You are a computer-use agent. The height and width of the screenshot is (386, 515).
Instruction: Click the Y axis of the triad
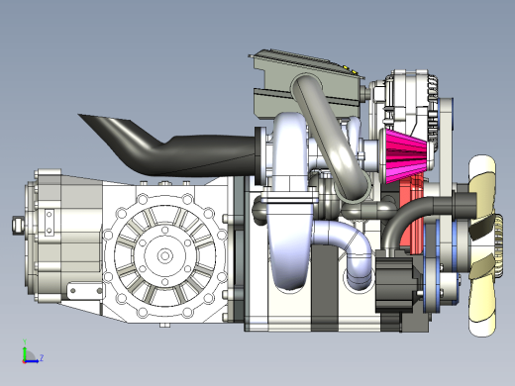(x=25, y=349)
